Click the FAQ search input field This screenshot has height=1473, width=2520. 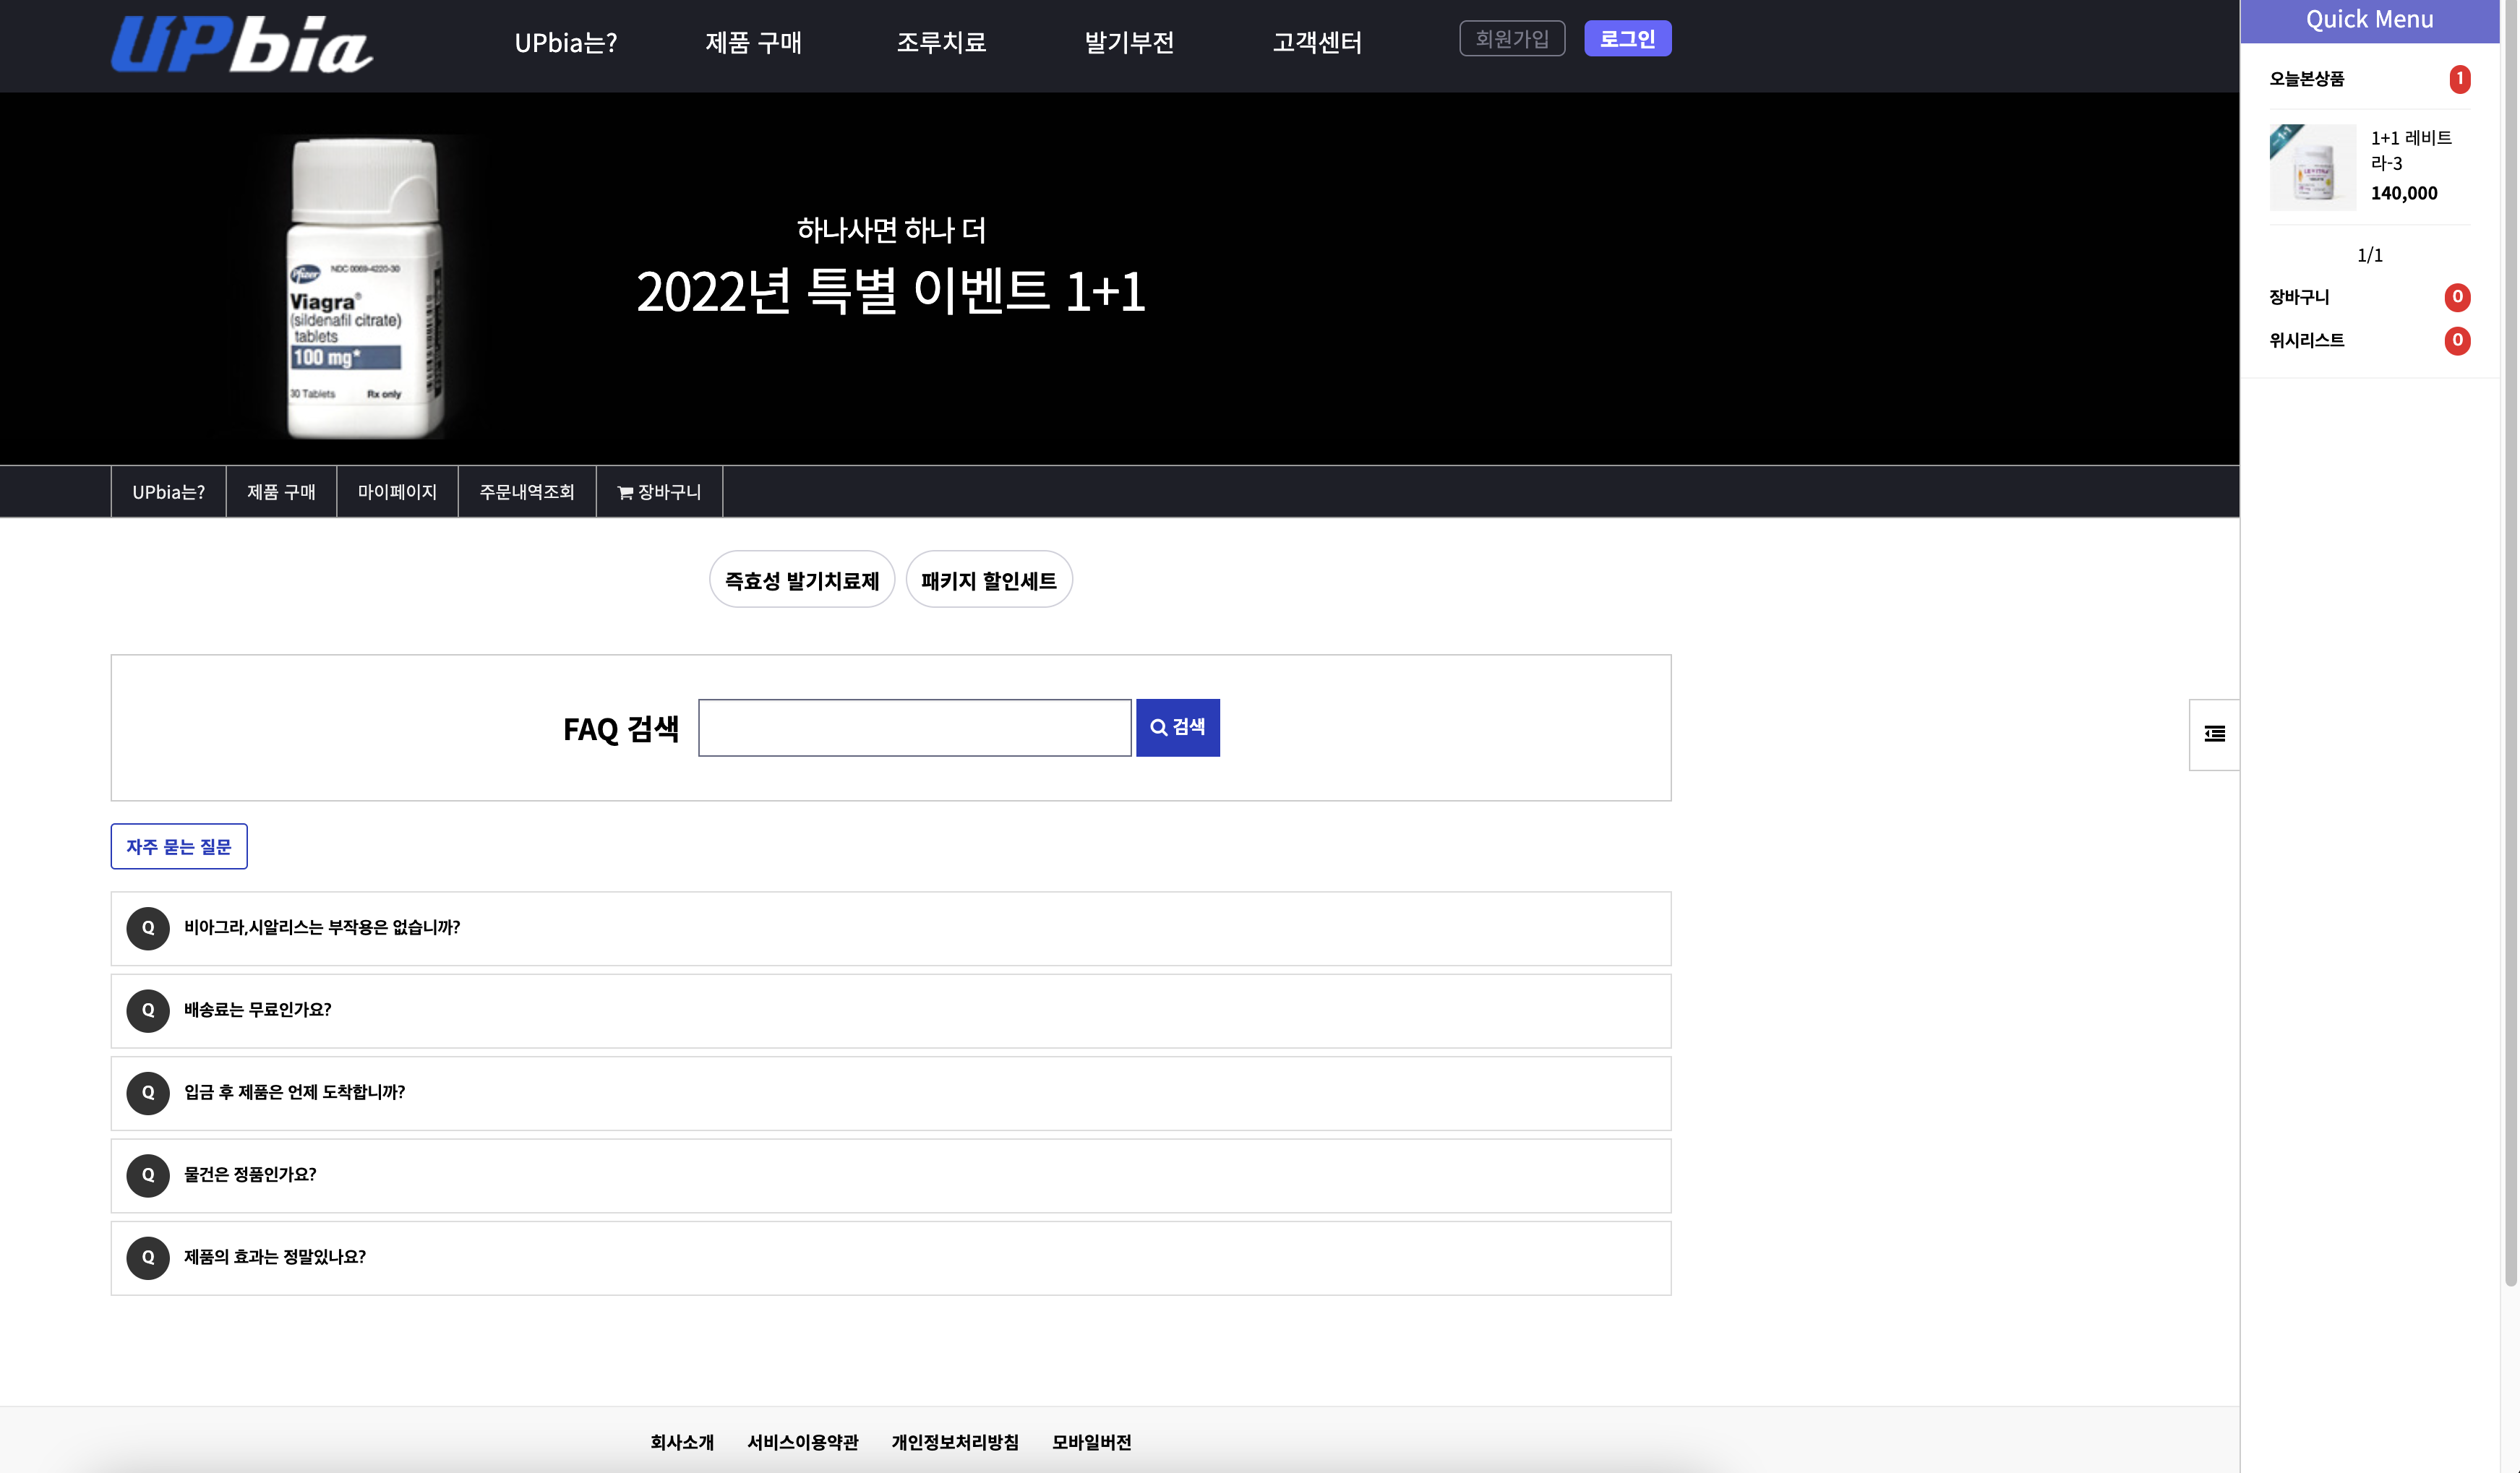coord(914,728)
